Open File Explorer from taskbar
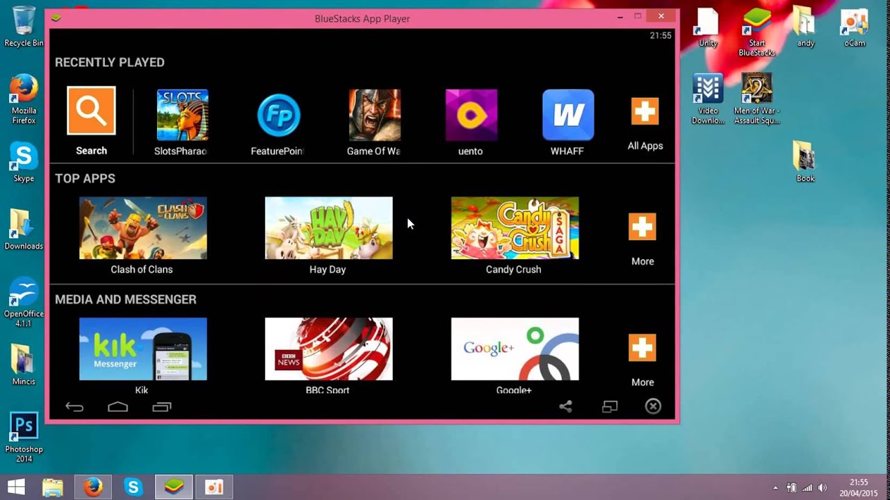The width and height of the screenshot is (890, 500). 52,487
